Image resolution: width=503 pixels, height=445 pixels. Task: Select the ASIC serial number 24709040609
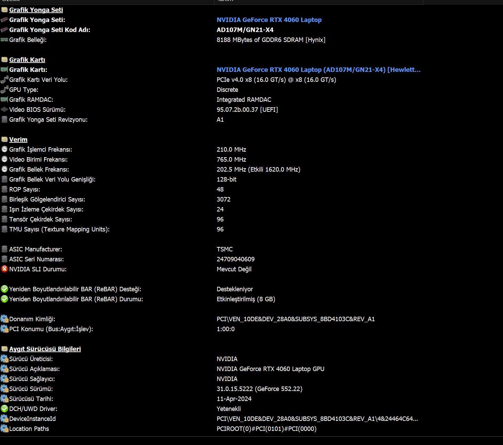click(236, 259)
